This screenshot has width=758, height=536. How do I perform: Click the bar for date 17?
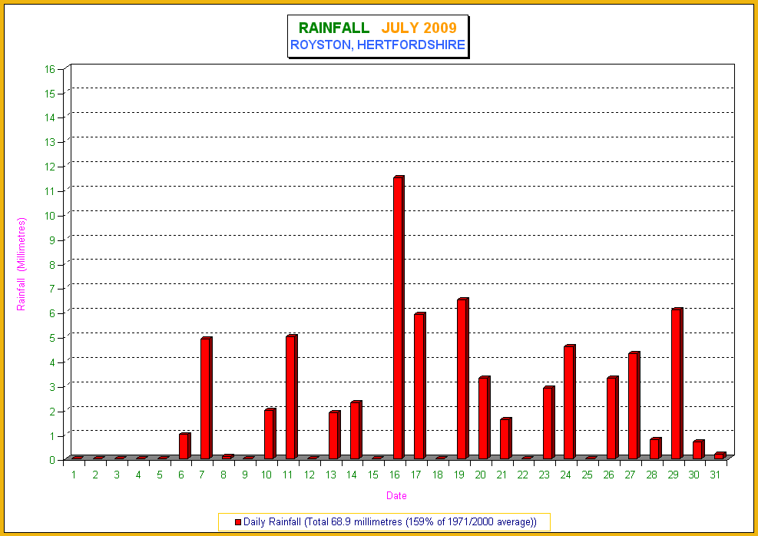tap(420, 385)
